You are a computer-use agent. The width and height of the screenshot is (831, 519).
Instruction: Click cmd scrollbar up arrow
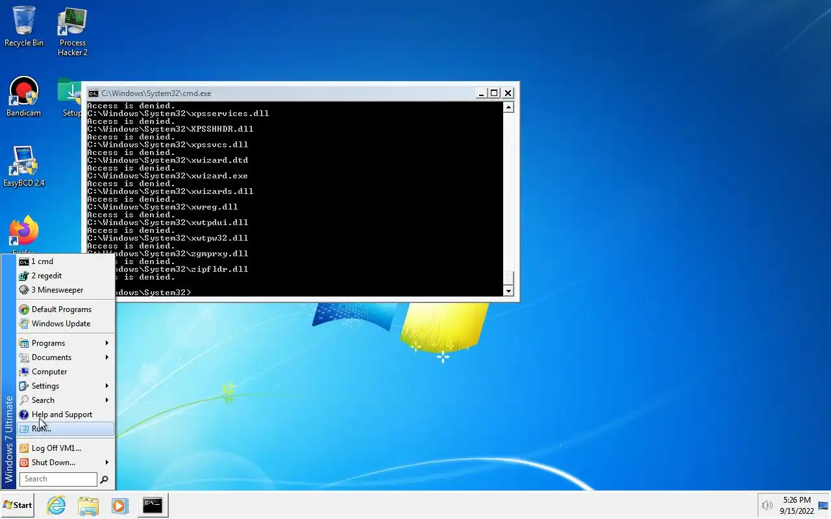pos(509,108)
